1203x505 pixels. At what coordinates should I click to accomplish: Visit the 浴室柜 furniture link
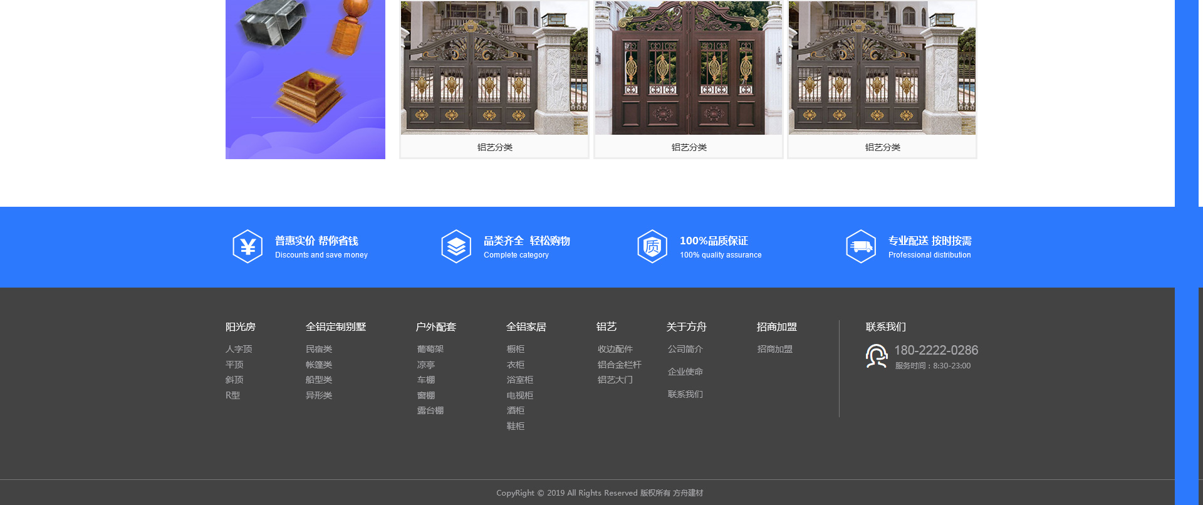[x=520, y=380]
